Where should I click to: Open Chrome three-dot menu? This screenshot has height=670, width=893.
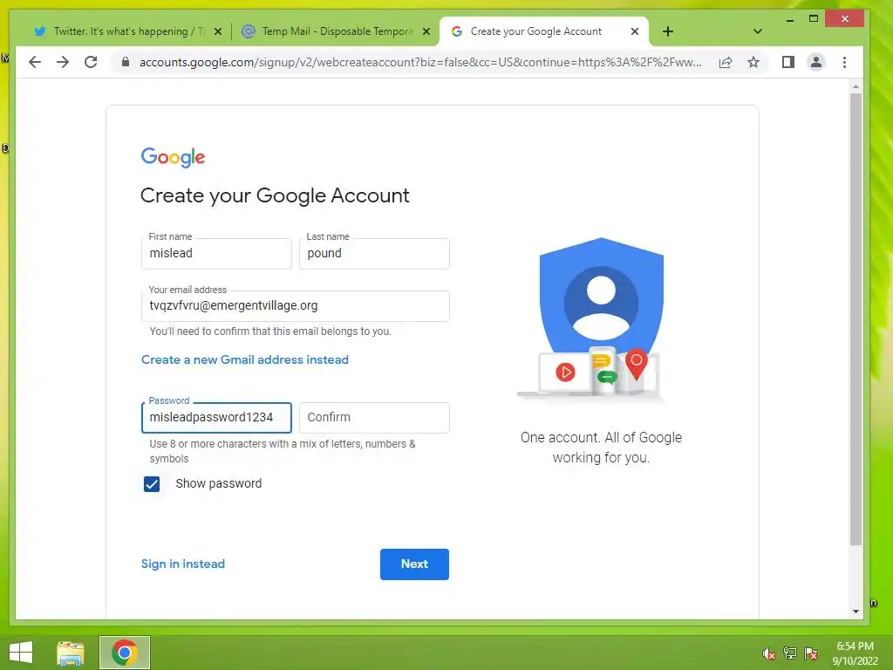point(844,62)
